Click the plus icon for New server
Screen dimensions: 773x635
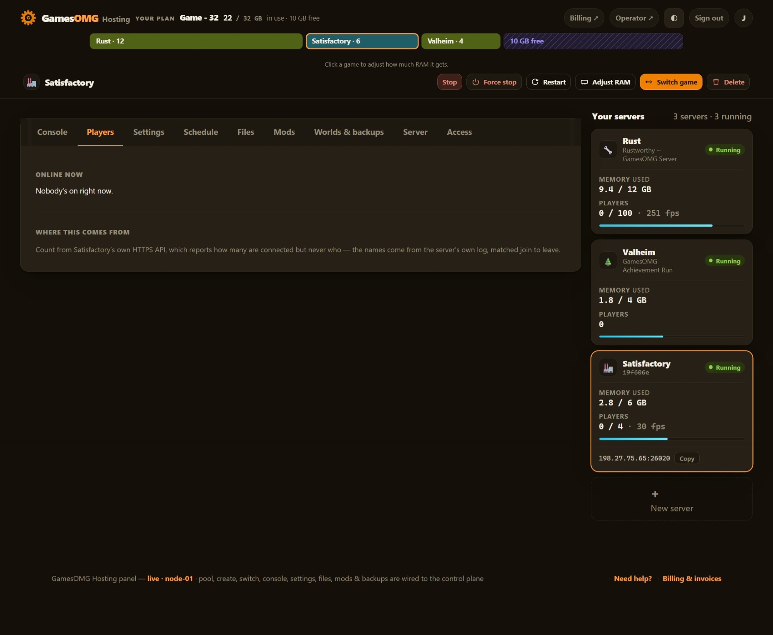pos(655,494)
